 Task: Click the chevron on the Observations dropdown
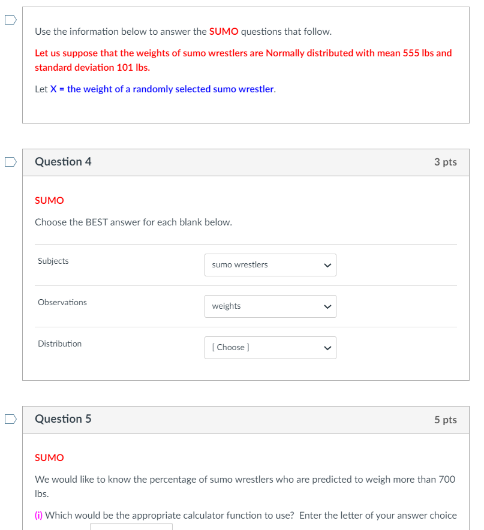(327, 306)
